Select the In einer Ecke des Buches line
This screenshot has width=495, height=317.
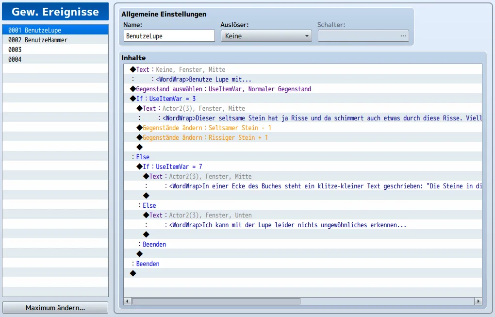(303, 186)
